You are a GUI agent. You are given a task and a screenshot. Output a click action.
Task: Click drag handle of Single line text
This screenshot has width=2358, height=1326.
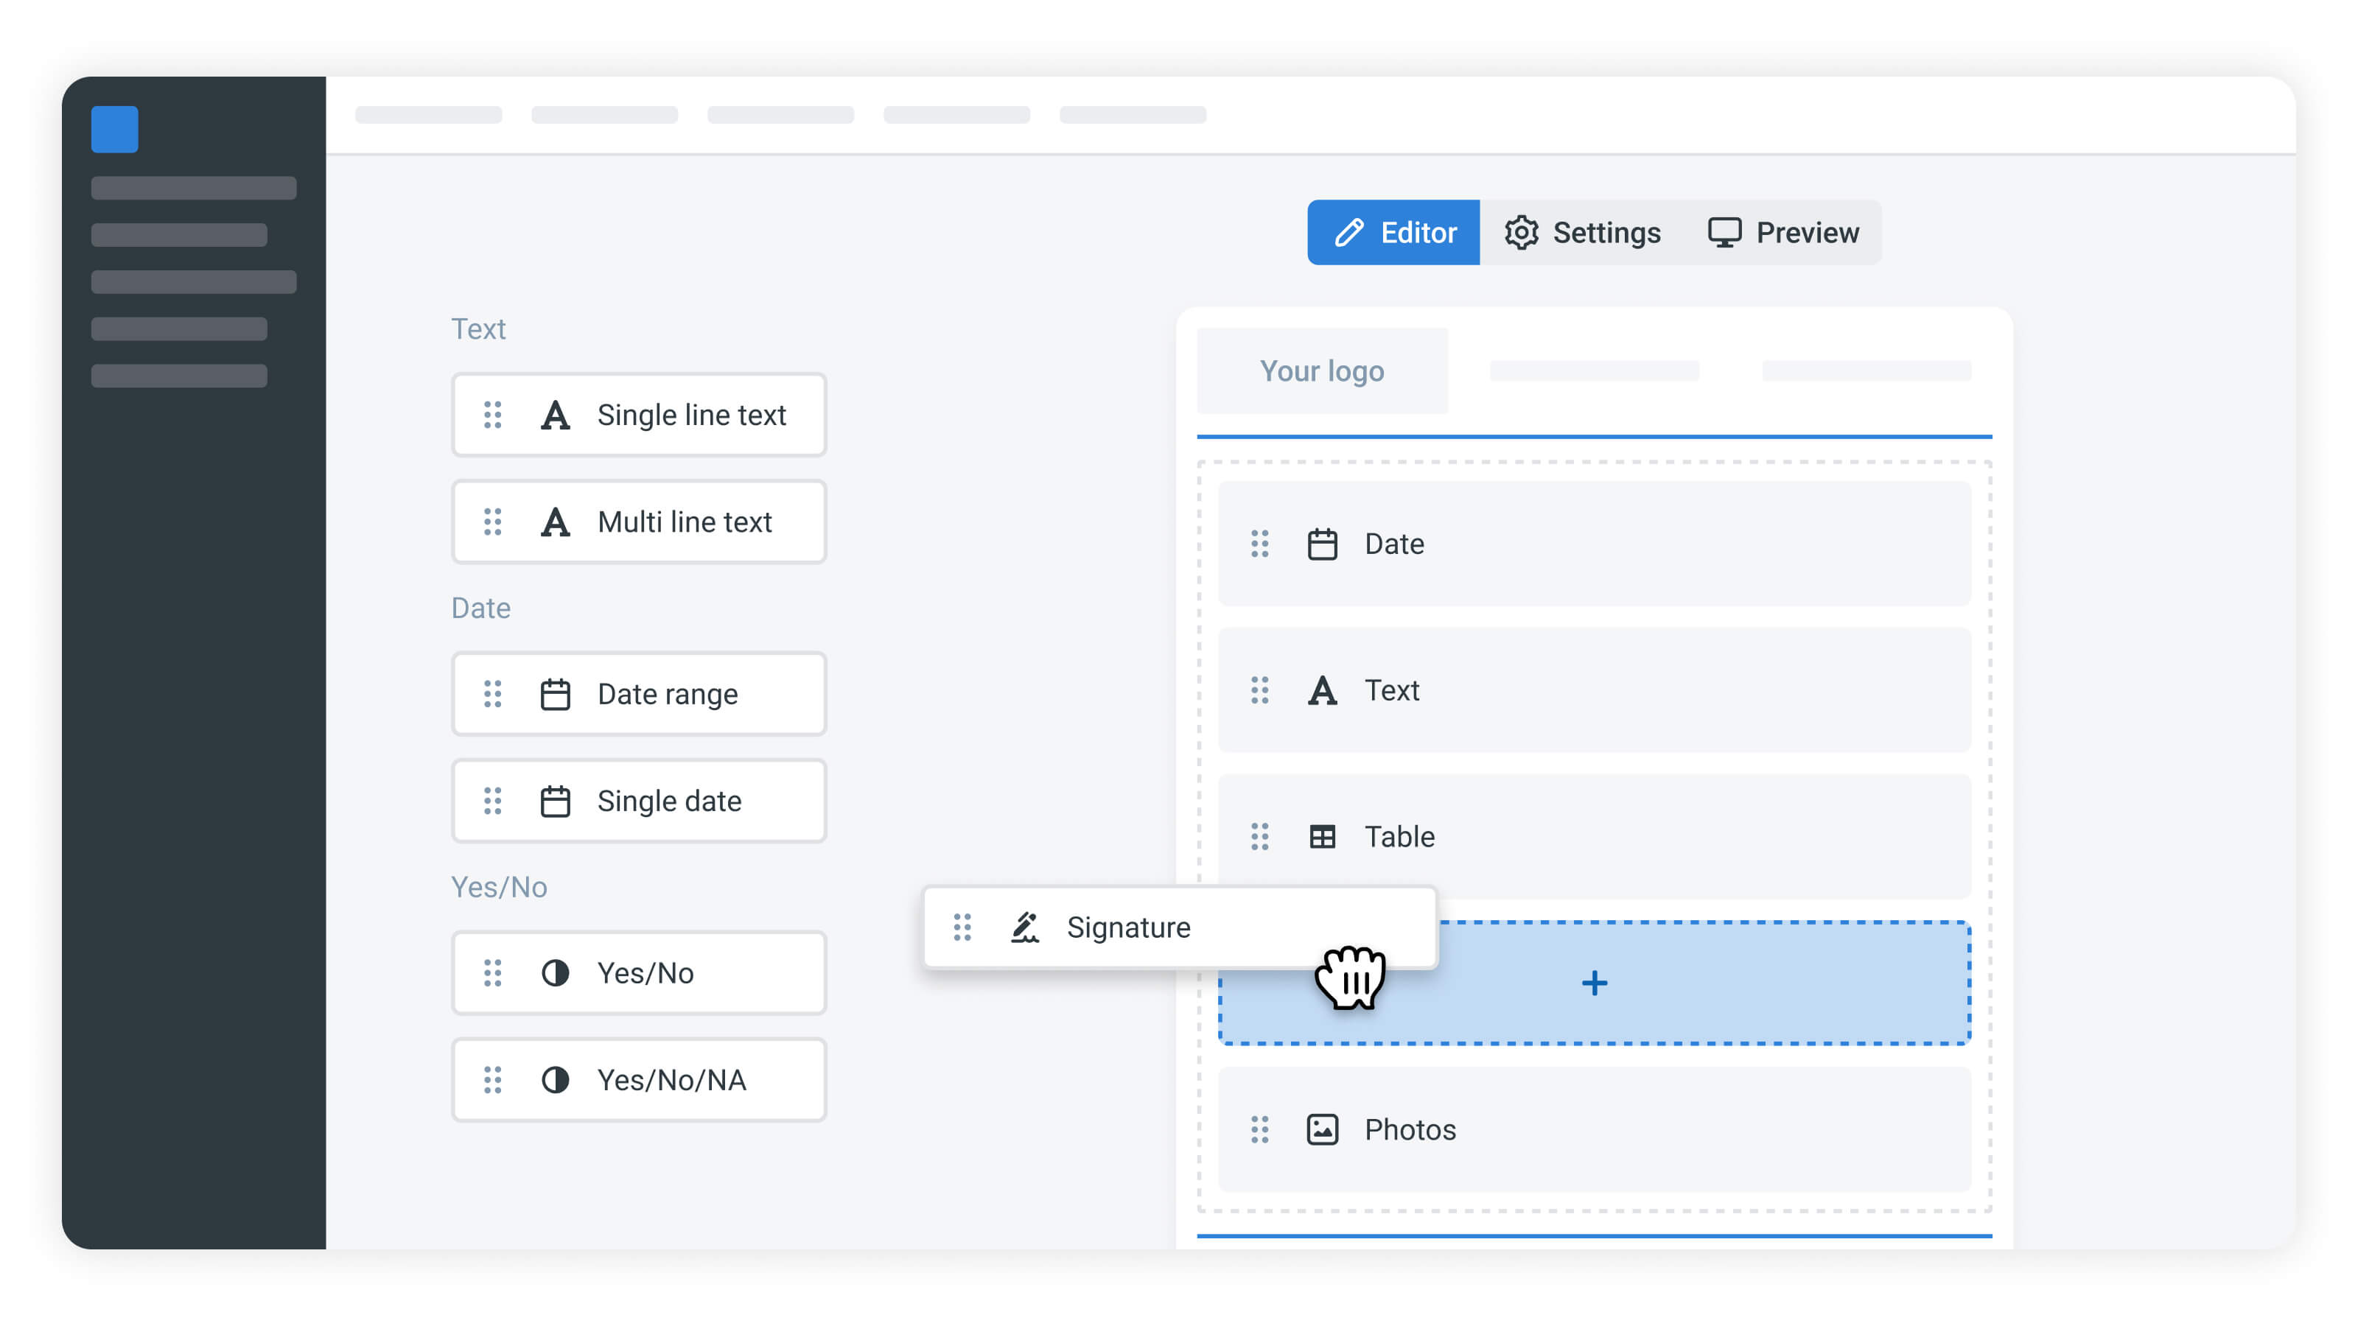(x=492, y=415)
